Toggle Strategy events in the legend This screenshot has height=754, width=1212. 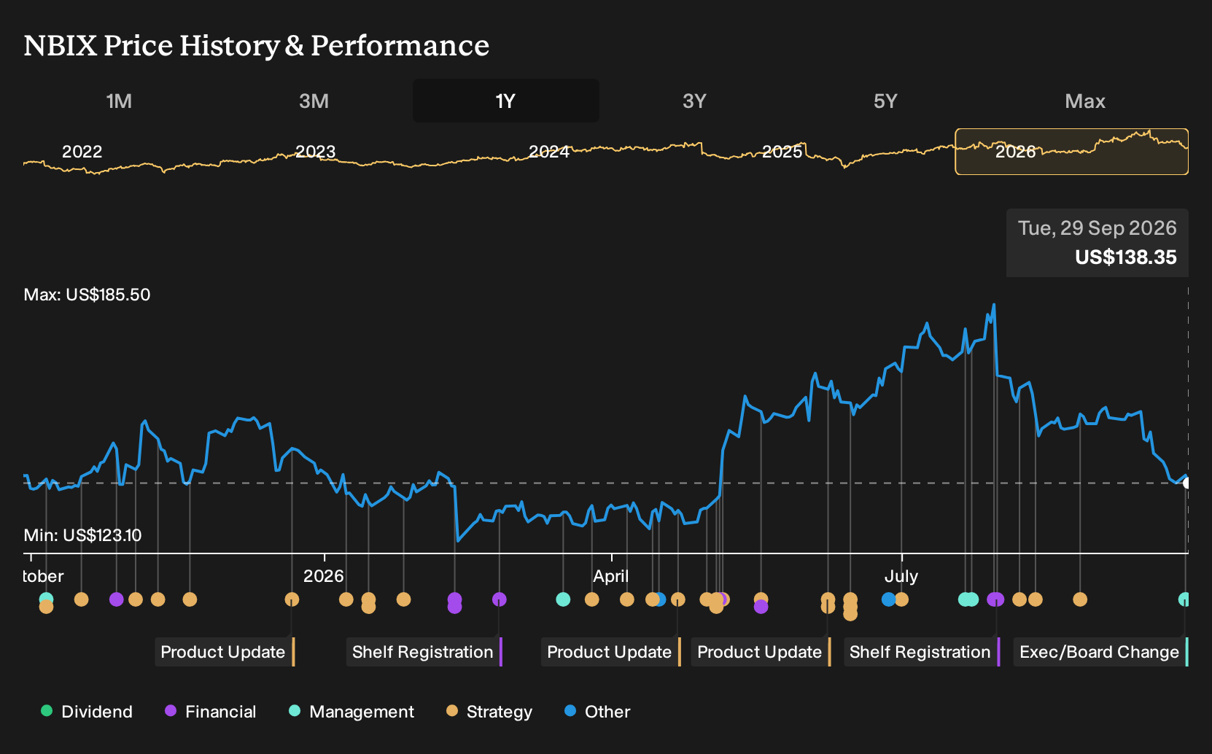pos(489,712)
